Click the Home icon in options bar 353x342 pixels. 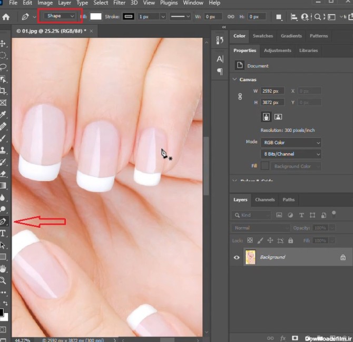point(6,17)
